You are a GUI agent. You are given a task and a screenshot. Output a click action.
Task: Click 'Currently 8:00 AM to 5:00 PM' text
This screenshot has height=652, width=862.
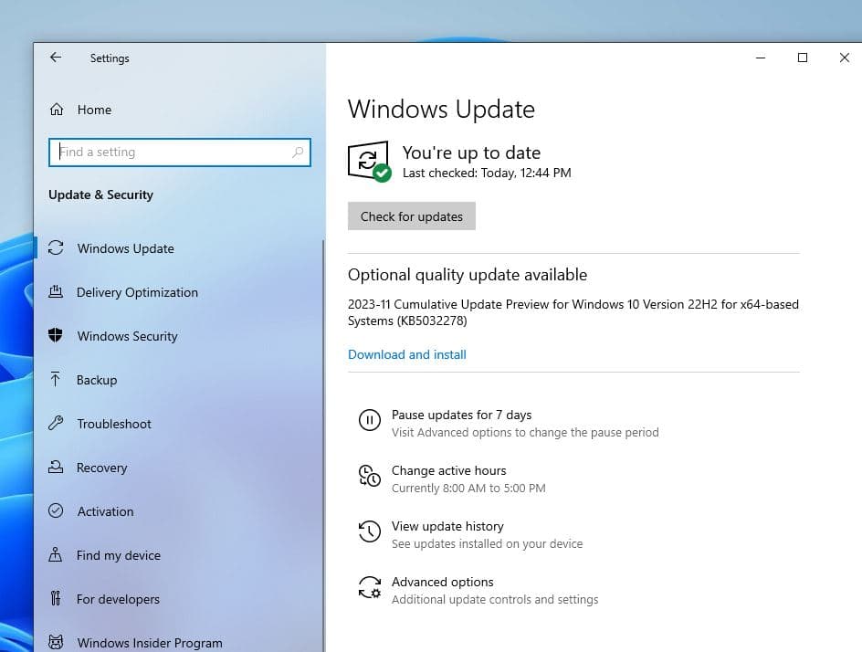[x=468, y=489]
